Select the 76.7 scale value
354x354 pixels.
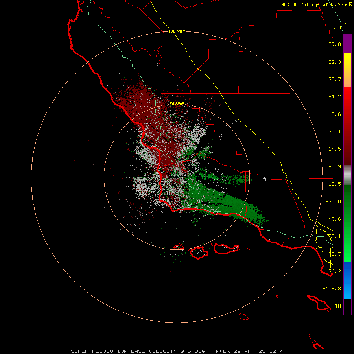[335, 79]
